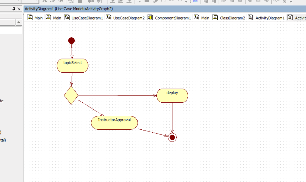Select the deploy activity node
This screenshot has height=182, width=306.
[172, 95]
